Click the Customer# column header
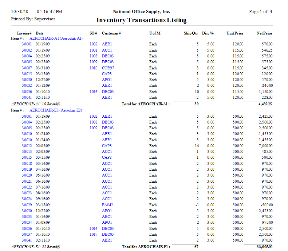288x251 pixels. (x=111, y=33)
